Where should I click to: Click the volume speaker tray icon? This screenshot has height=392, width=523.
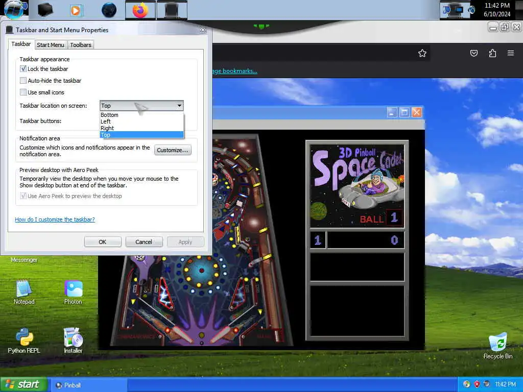point(471,10)
